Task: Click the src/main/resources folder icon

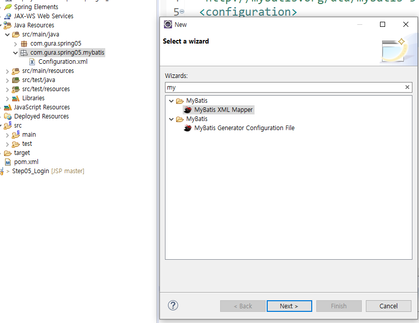Action: (x=16, y=71)
